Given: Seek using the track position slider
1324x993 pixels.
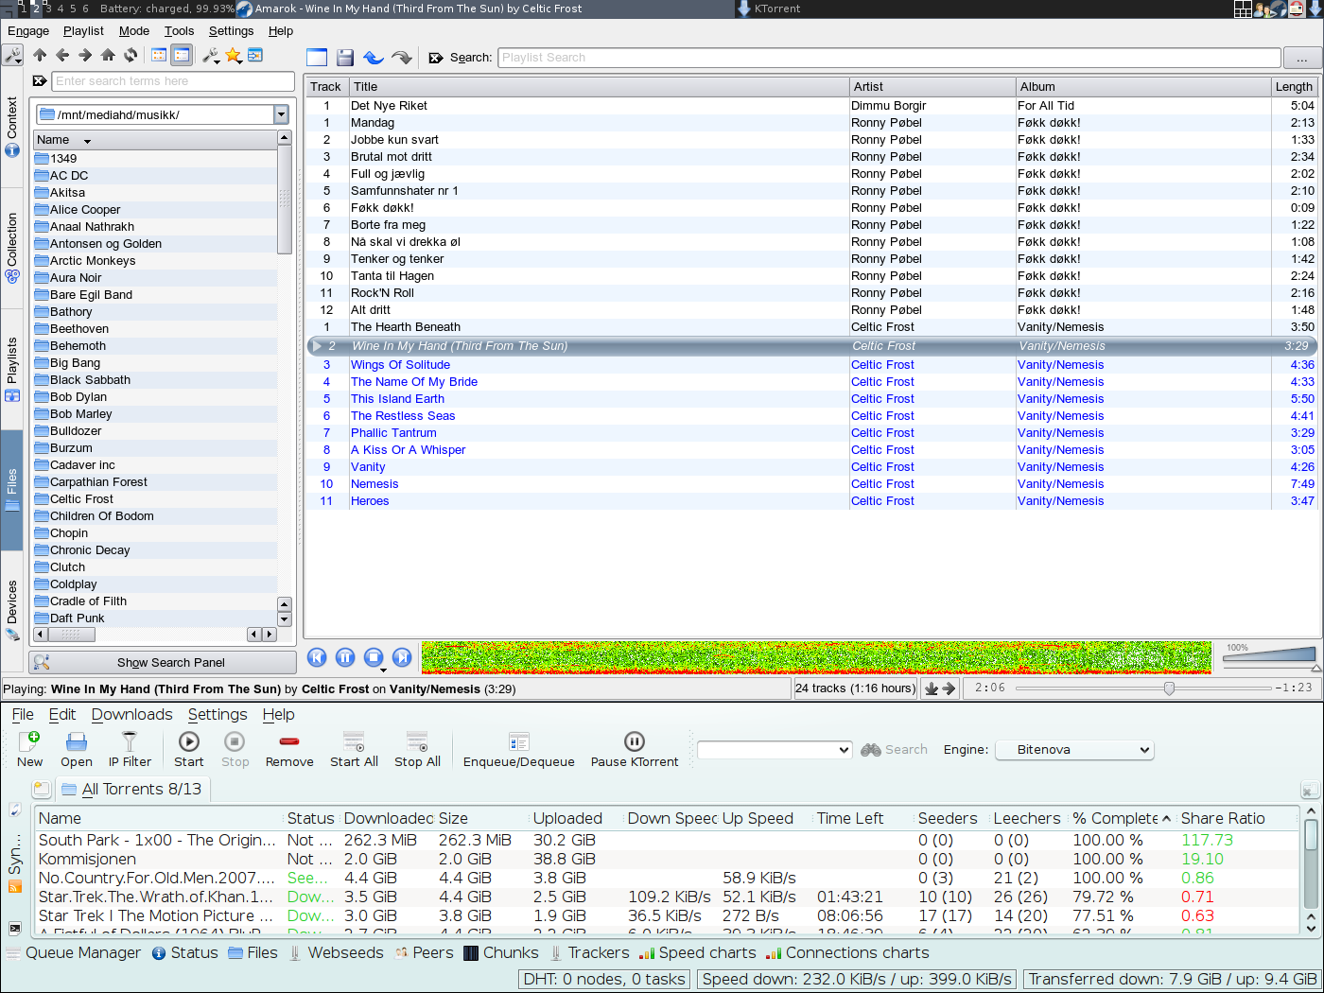Looking at the screenshot, I should coord(1141,688).
